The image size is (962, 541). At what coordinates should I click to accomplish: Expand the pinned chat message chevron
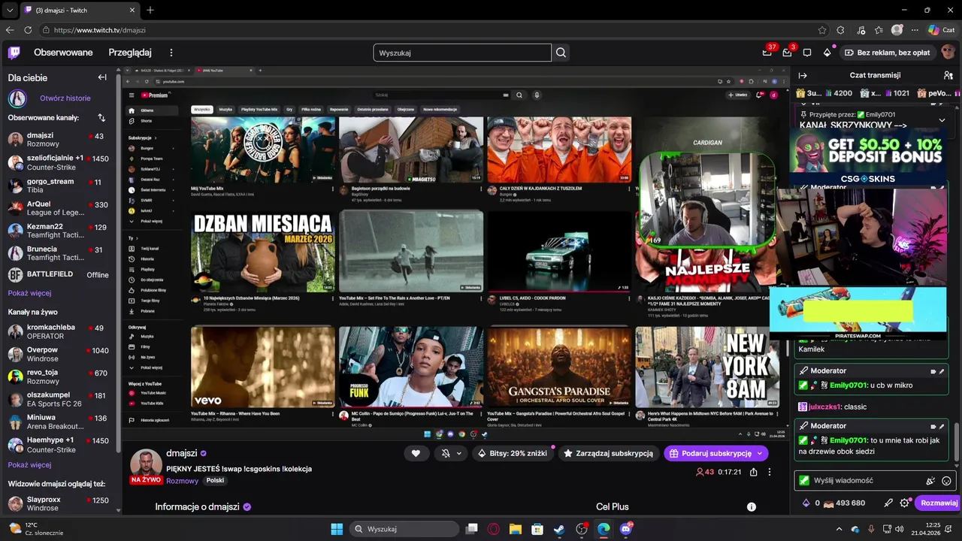942,120
